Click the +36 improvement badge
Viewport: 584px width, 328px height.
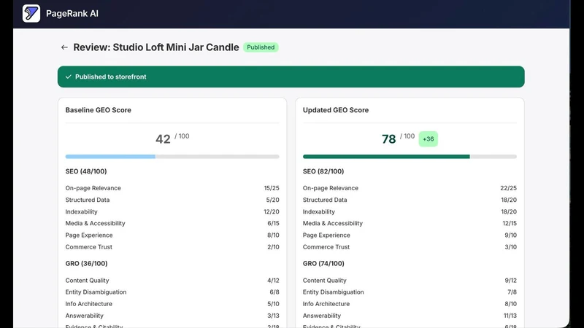pyautogui.click(x=429, y=138)
